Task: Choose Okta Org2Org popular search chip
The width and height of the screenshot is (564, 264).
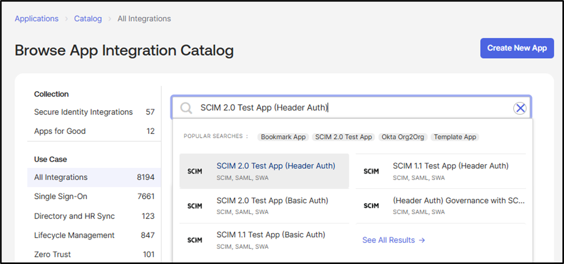Action: (x=402, y=137)
